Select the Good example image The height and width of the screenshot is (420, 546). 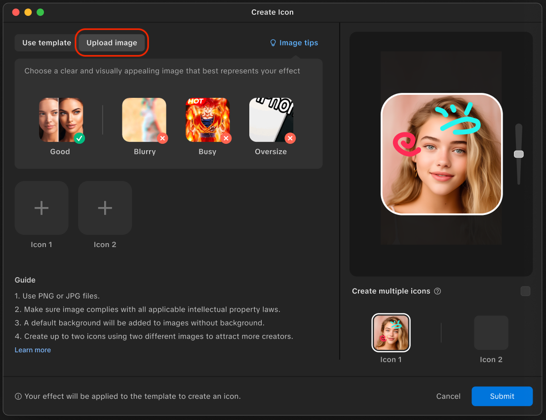pos(61,120)
